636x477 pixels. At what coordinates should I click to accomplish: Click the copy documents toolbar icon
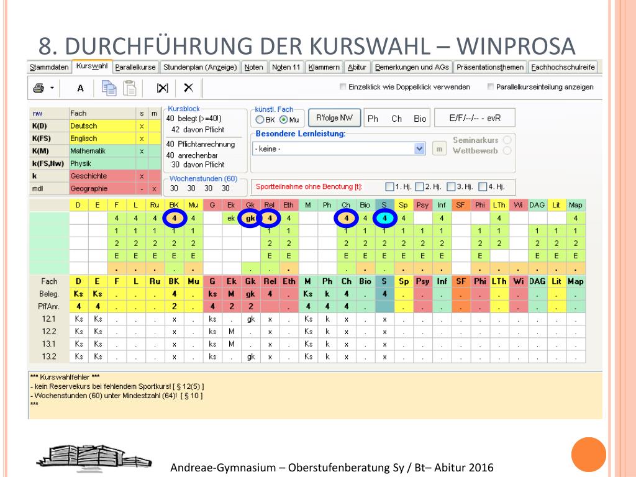pyautogui.click(x=109, y=88)
